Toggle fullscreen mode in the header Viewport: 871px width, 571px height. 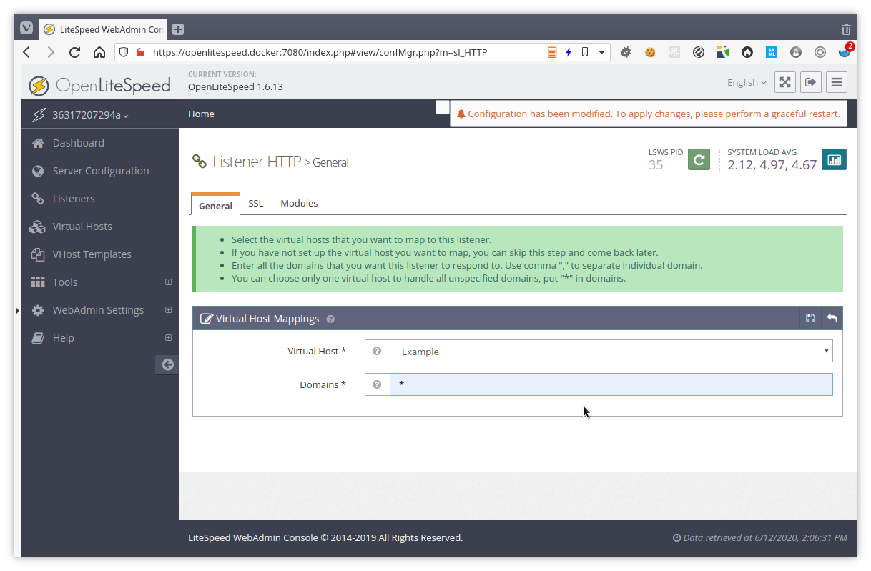(784, 81)
